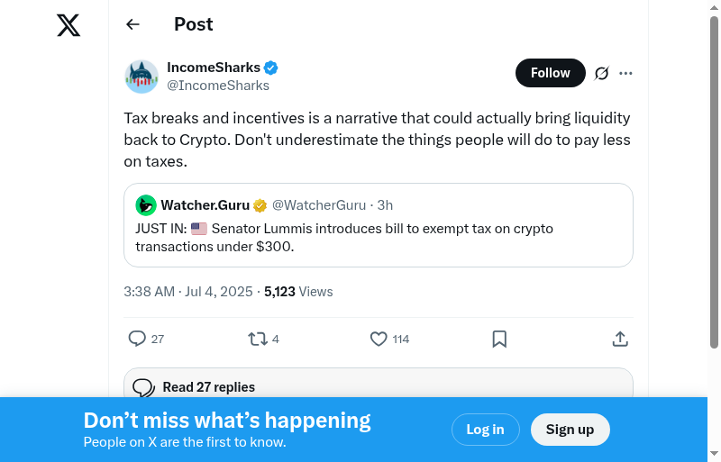The width and height of the screenshot is (721, 462).
Task: Bookmark this post
Action: (499, 339)
